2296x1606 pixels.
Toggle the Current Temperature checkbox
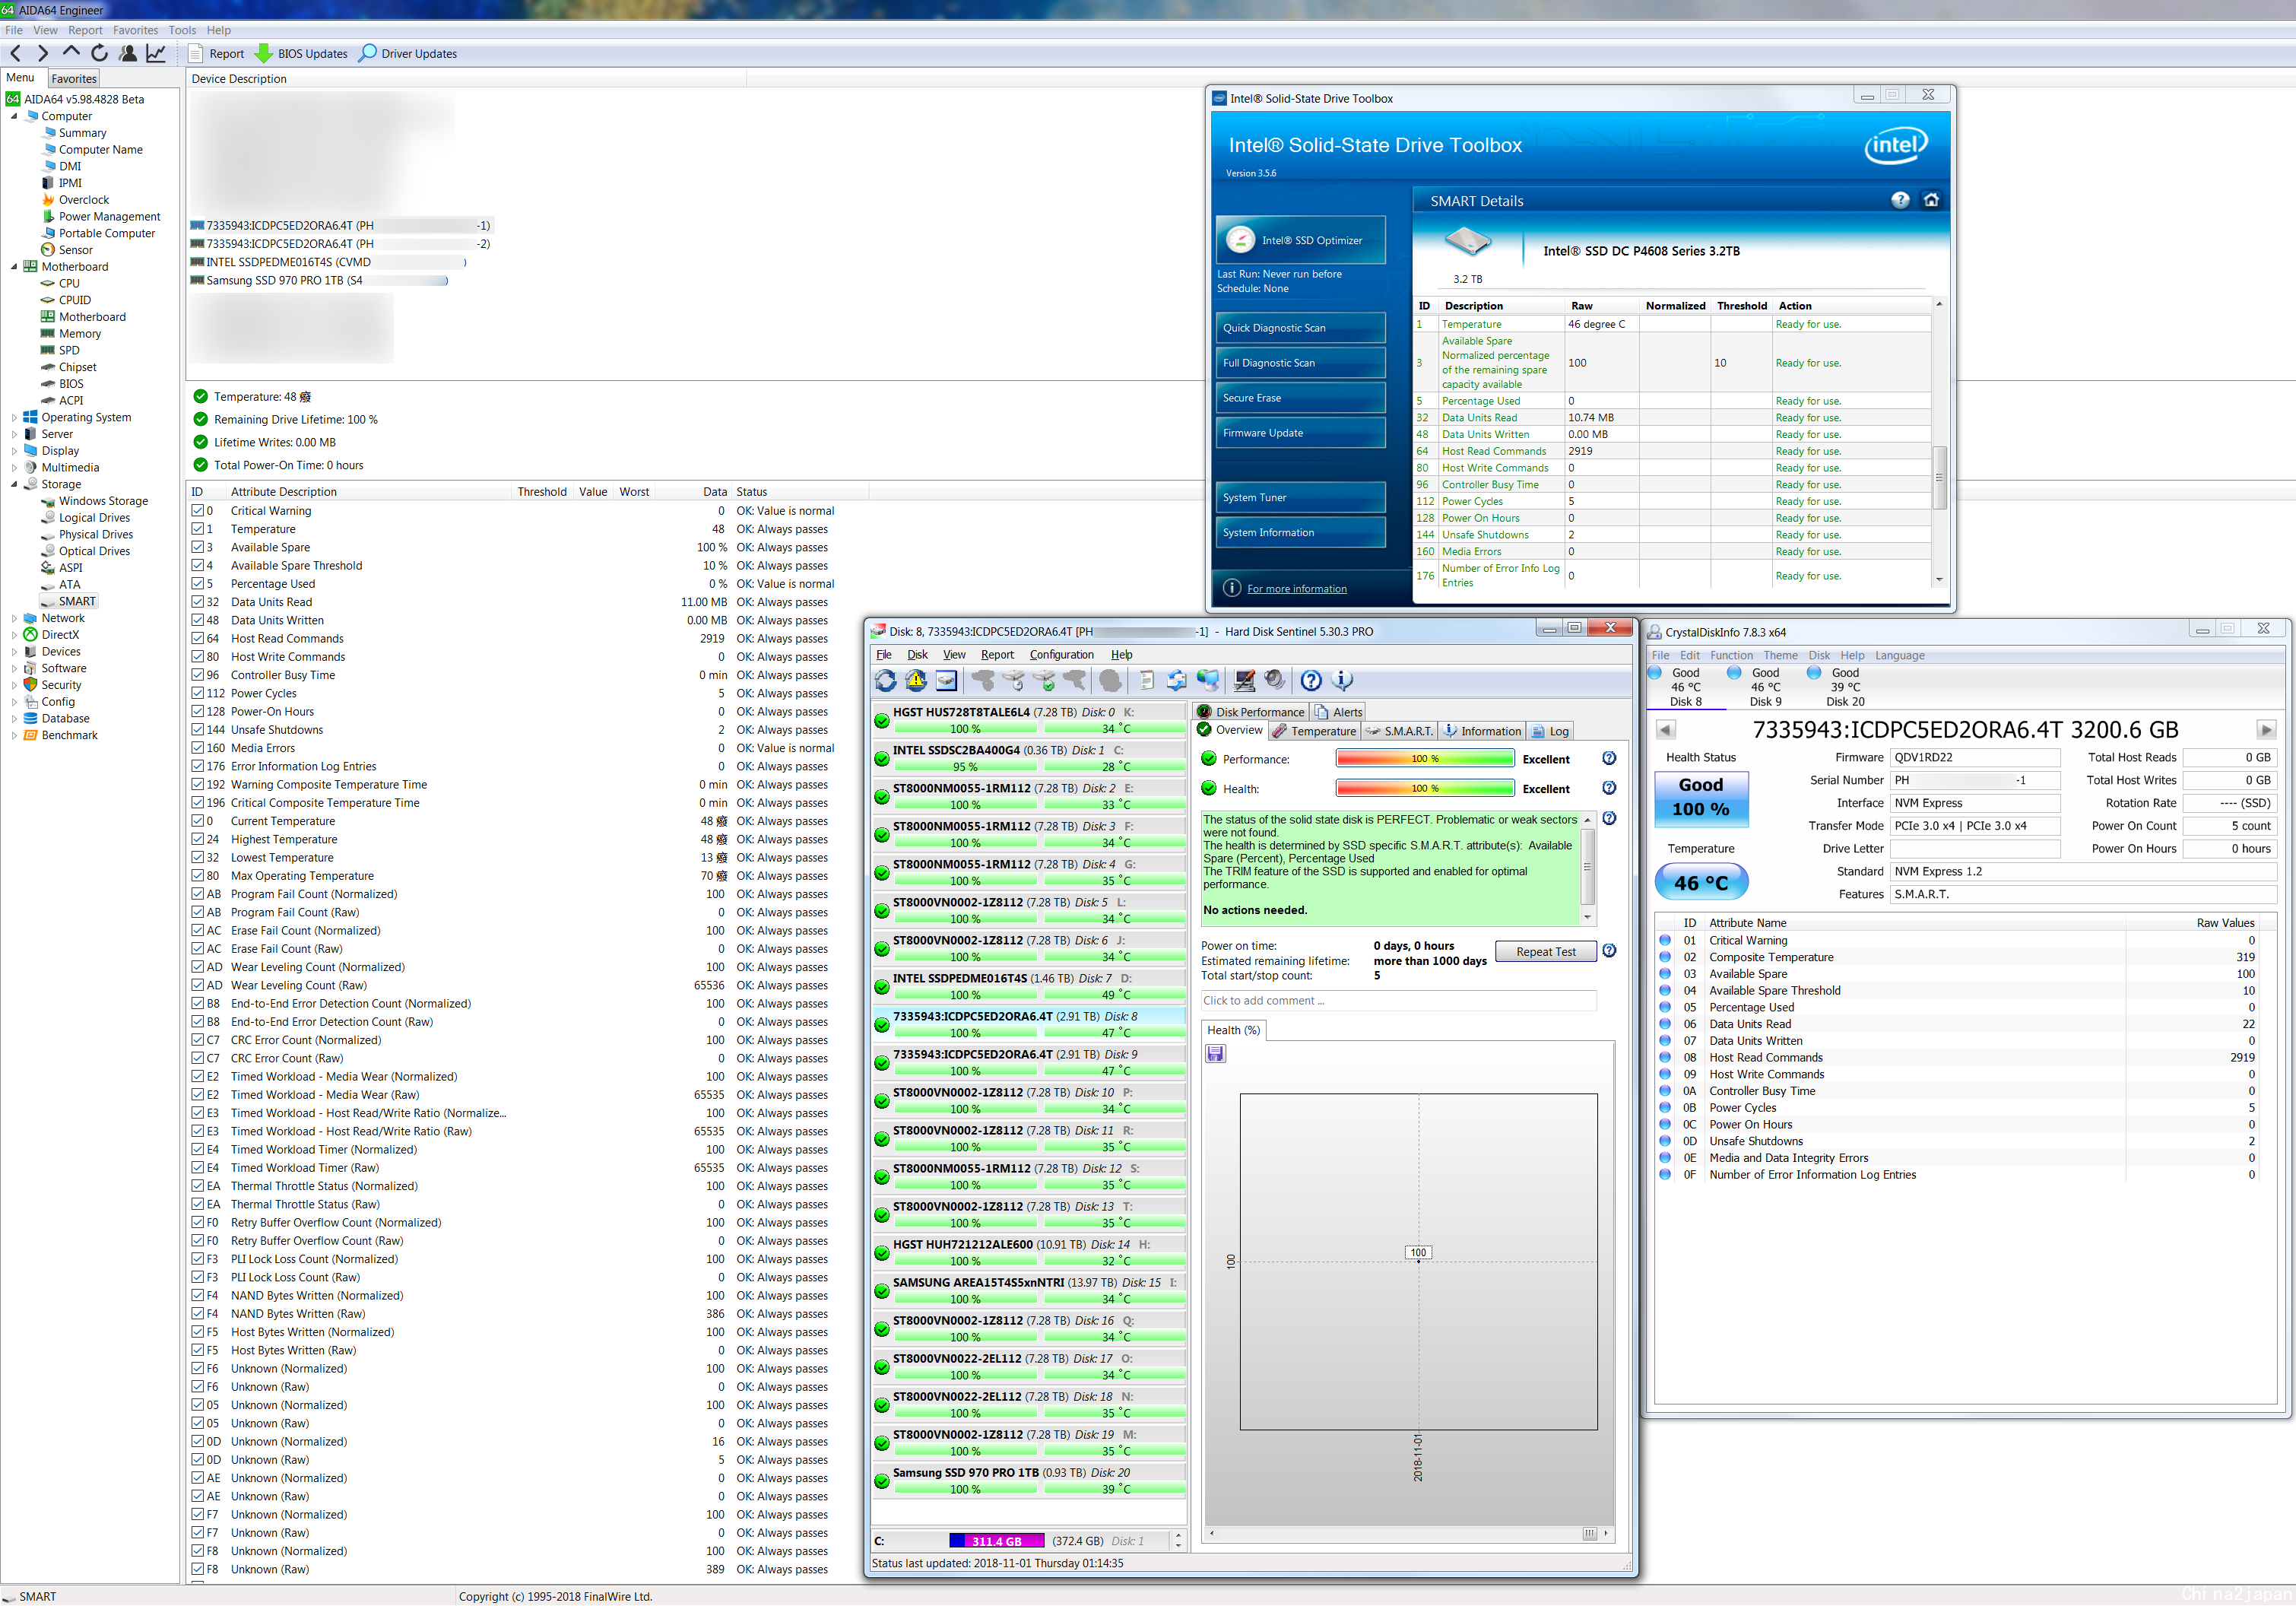click(198, 820)
